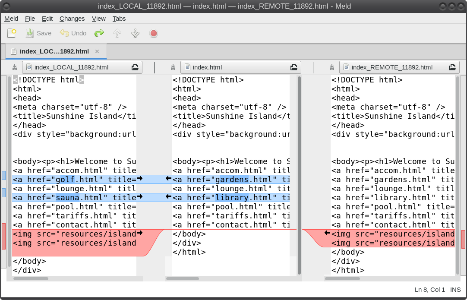467x300 pixels.
Task: Jump to the upper blue change marker in left overview
Action: click(x=3, y=176)
